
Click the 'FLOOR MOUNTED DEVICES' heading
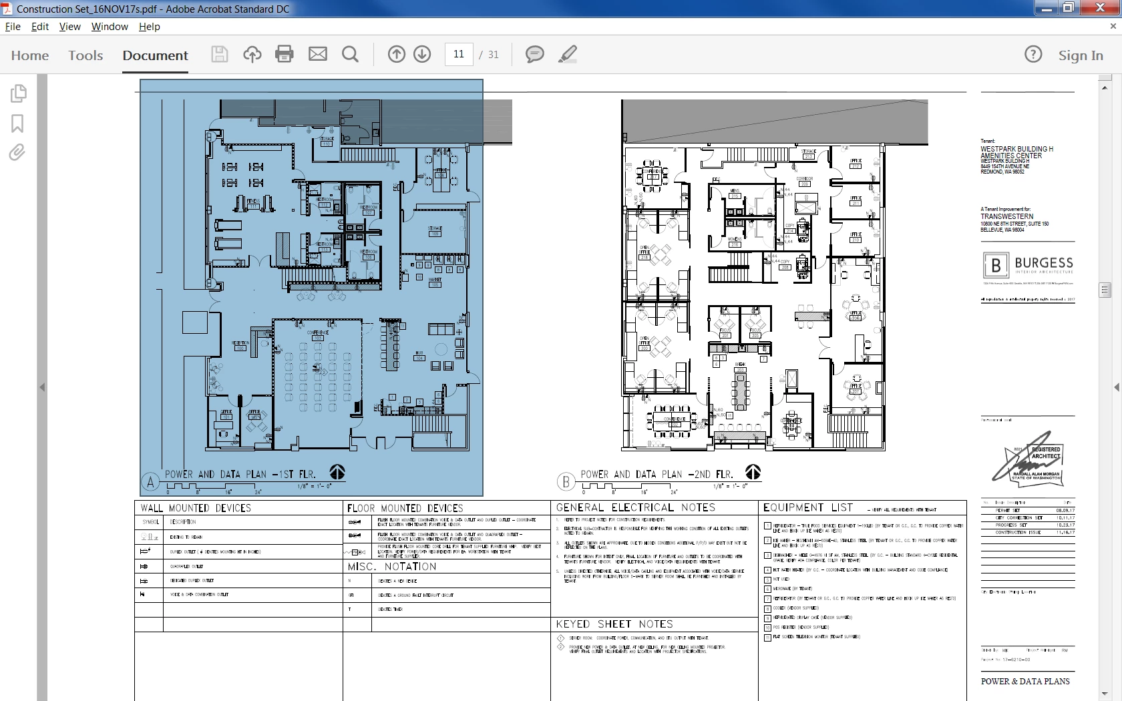pyautogui.click(x=405, y=508)
